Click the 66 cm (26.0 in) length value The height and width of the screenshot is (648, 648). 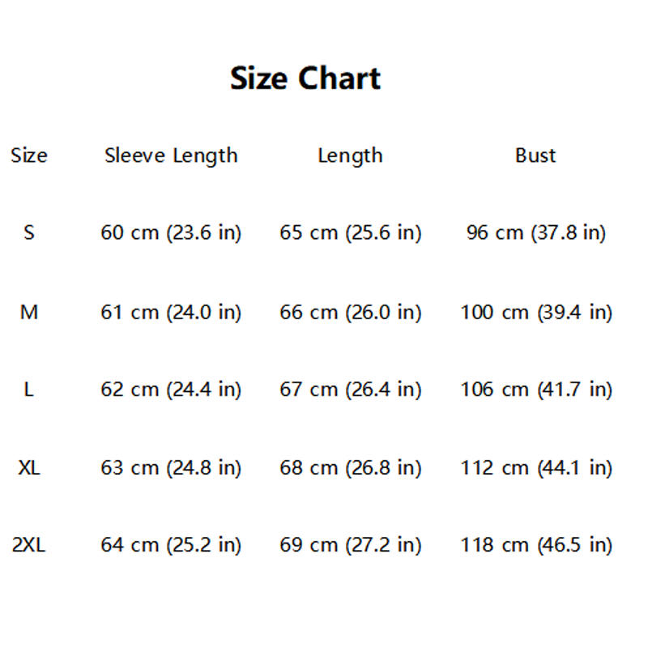(351, 312)
